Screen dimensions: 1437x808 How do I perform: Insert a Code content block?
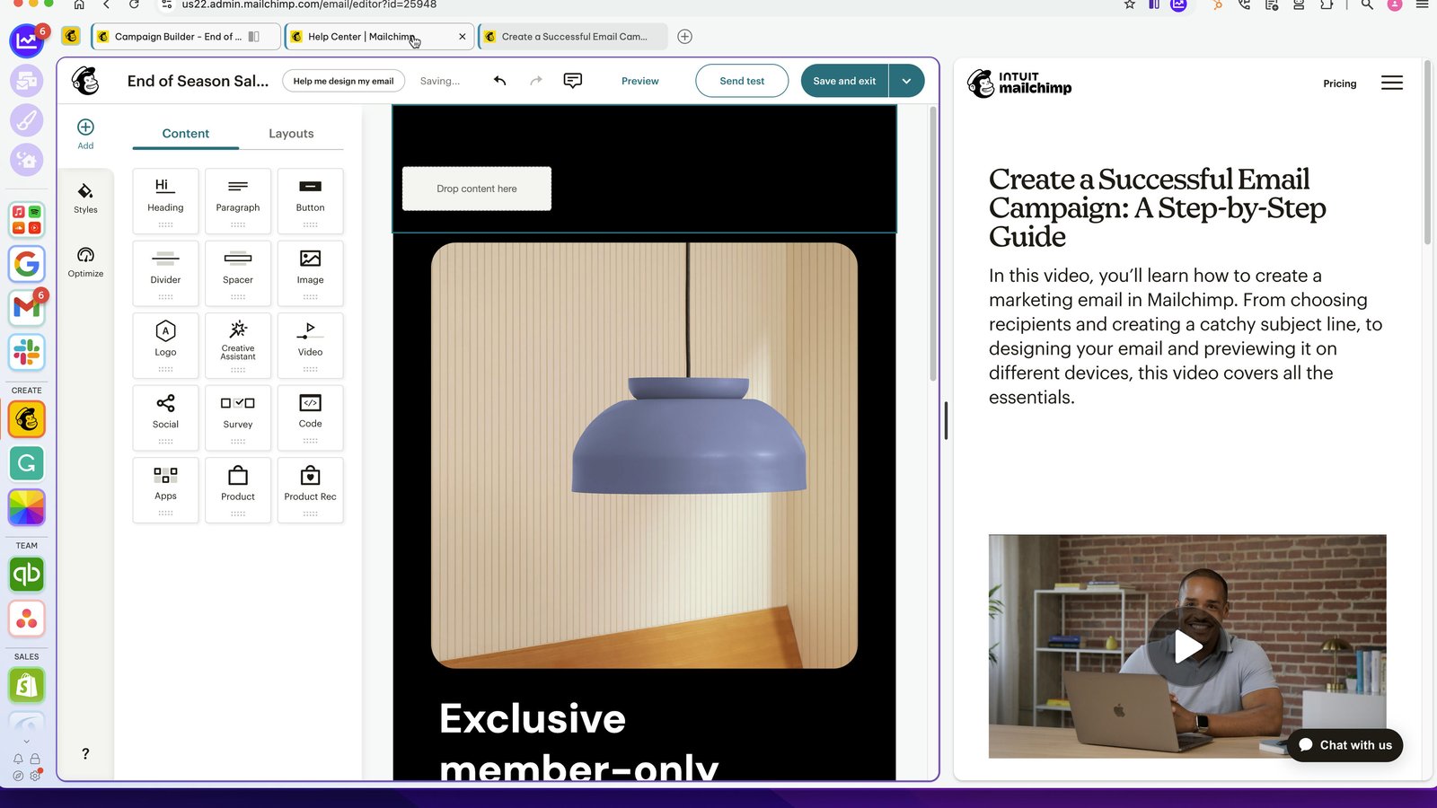(x=310, y=417)
